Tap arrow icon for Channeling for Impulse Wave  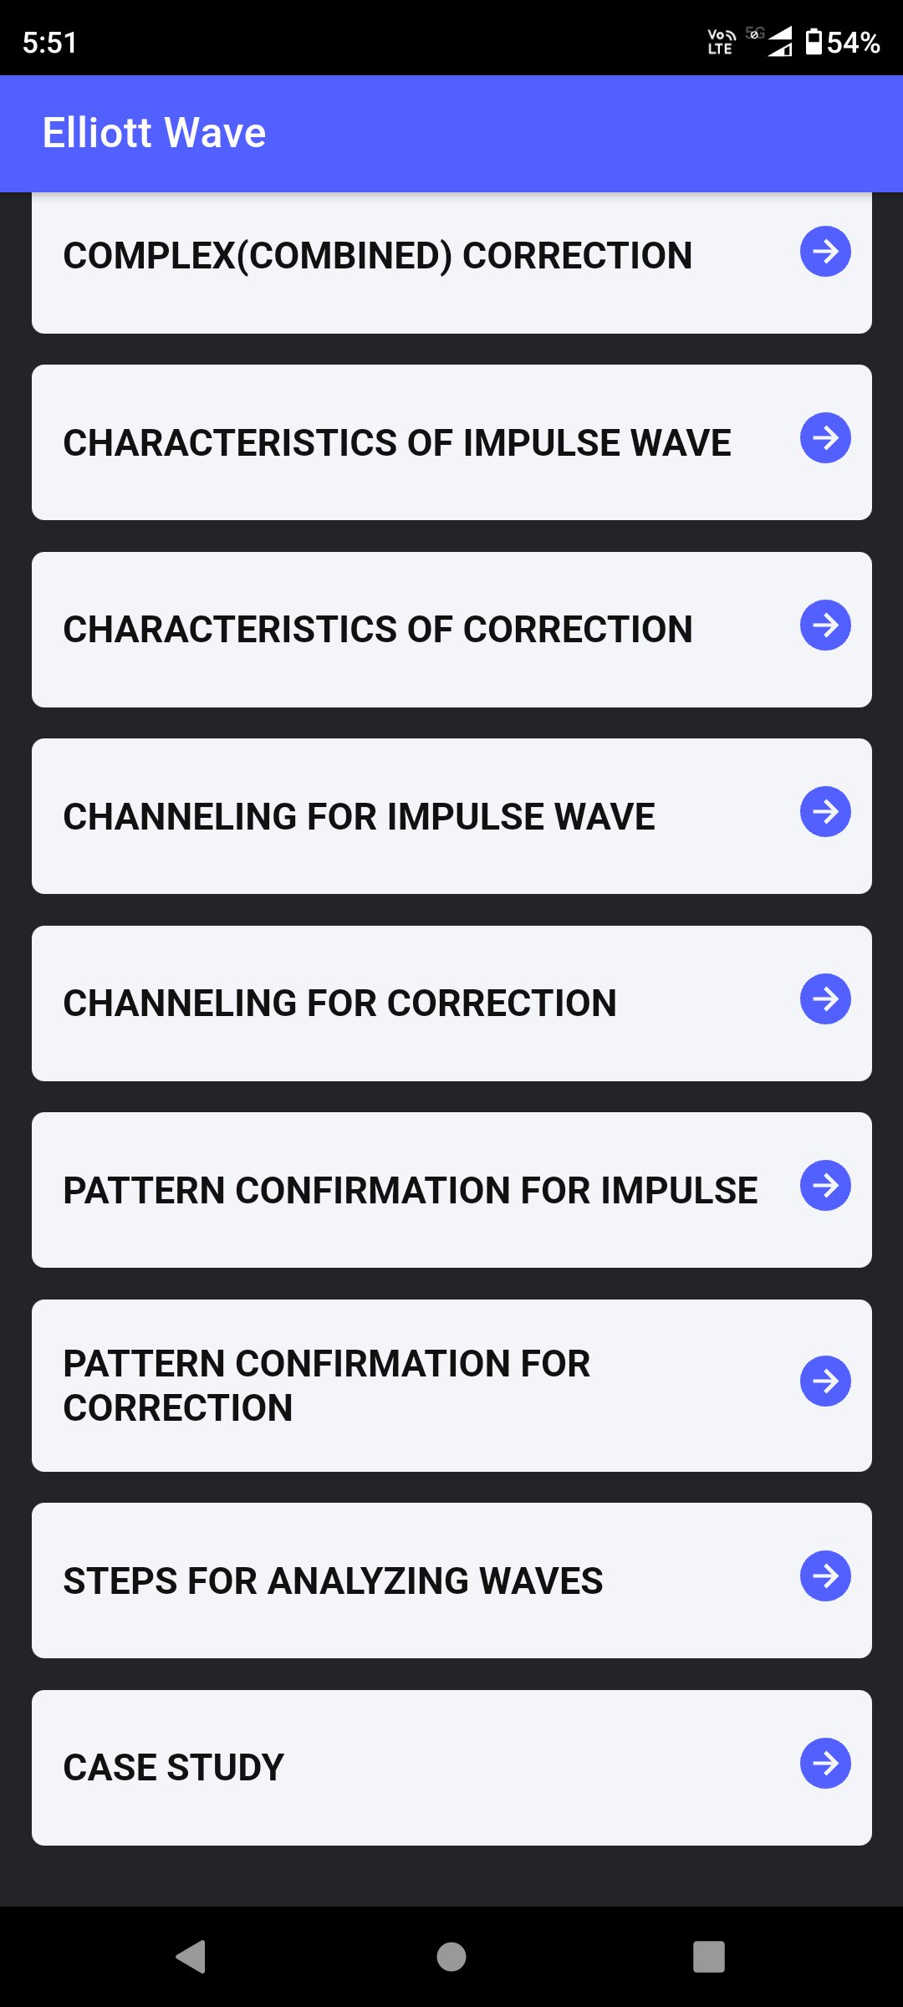(825, 812)
